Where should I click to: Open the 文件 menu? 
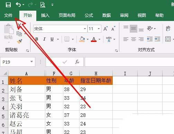8,15
